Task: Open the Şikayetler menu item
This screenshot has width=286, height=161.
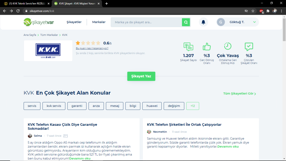Action: click(74, 22)
